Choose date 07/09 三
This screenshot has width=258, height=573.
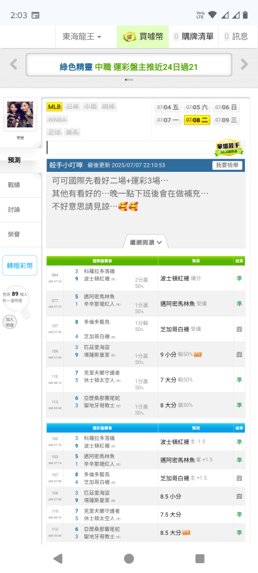[226, 120]
